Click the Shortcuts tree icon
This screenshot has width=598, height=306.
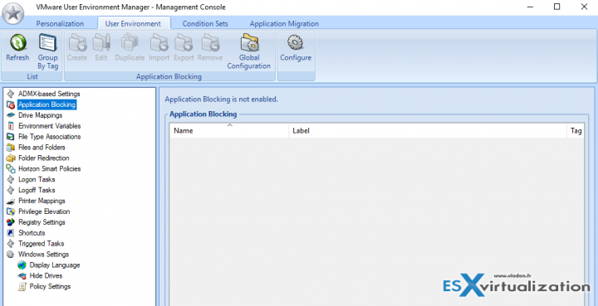tap(11, 233)
